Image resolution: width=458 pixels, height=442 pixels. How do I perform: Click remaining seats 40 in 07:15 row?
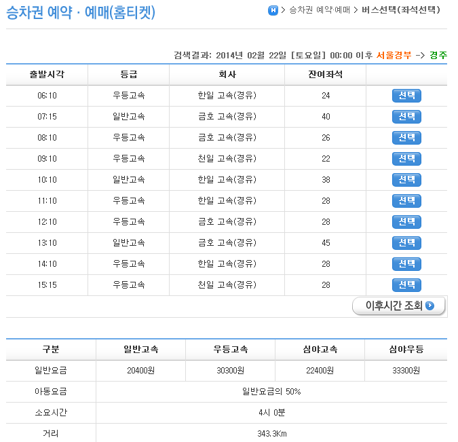(x=326, y=117)
